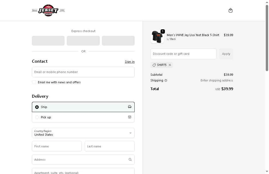Click the Express checkout heading
Image resolution: width=269 pixels, height=174 pixels.
point(83,31)
